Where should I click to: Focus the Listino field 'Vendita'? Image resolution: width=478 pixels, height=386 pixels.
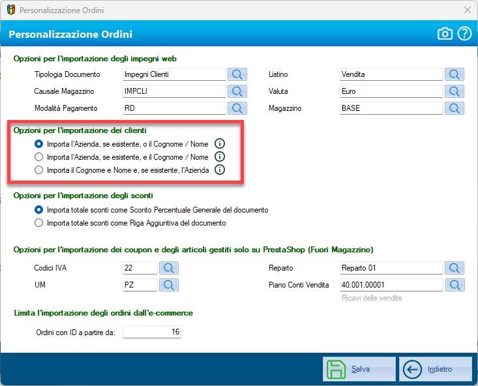tap(391, 74)
